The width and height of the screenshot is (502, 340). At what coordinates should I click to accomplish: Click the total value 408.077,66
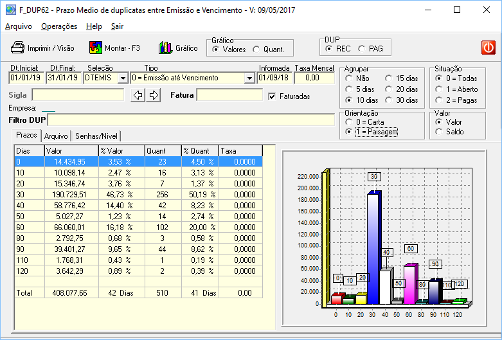click(x=71, y=293)
